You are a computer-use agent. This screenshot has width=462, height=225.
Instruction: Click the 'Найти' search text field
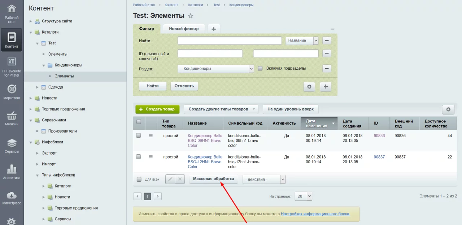(x=229, y=41)
